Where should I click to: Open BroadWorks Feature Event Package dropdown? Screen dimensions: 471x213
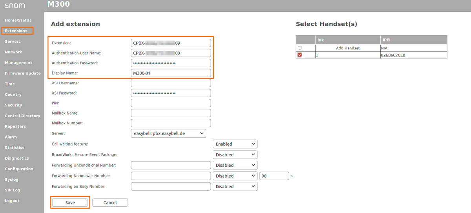coord(235,155)
